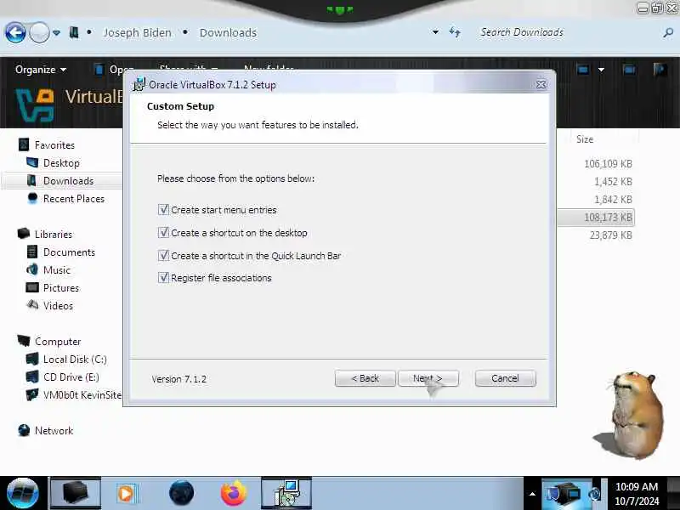The height and width of the screenshot is (510, 680).
Task: Click the Size column header
Action: pyautogui.click(x=585, y=139)
